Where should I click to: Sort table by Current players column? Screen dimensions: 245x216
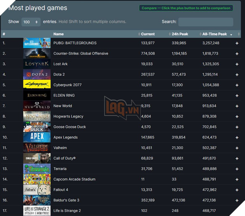click(x=148, y=34)
